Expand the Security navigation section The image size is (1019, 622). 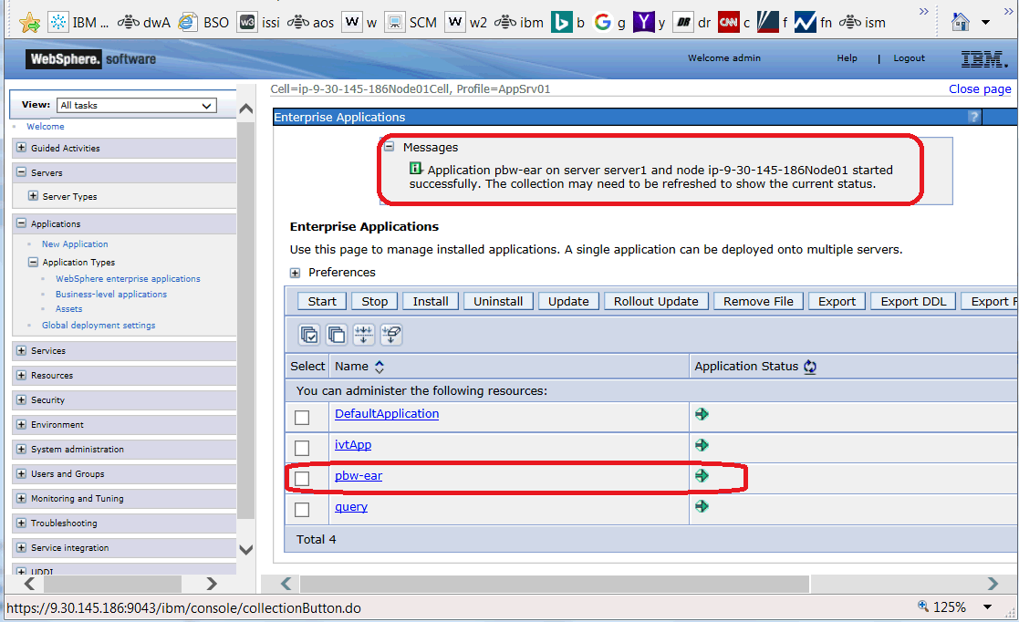(x=22, y=399)
